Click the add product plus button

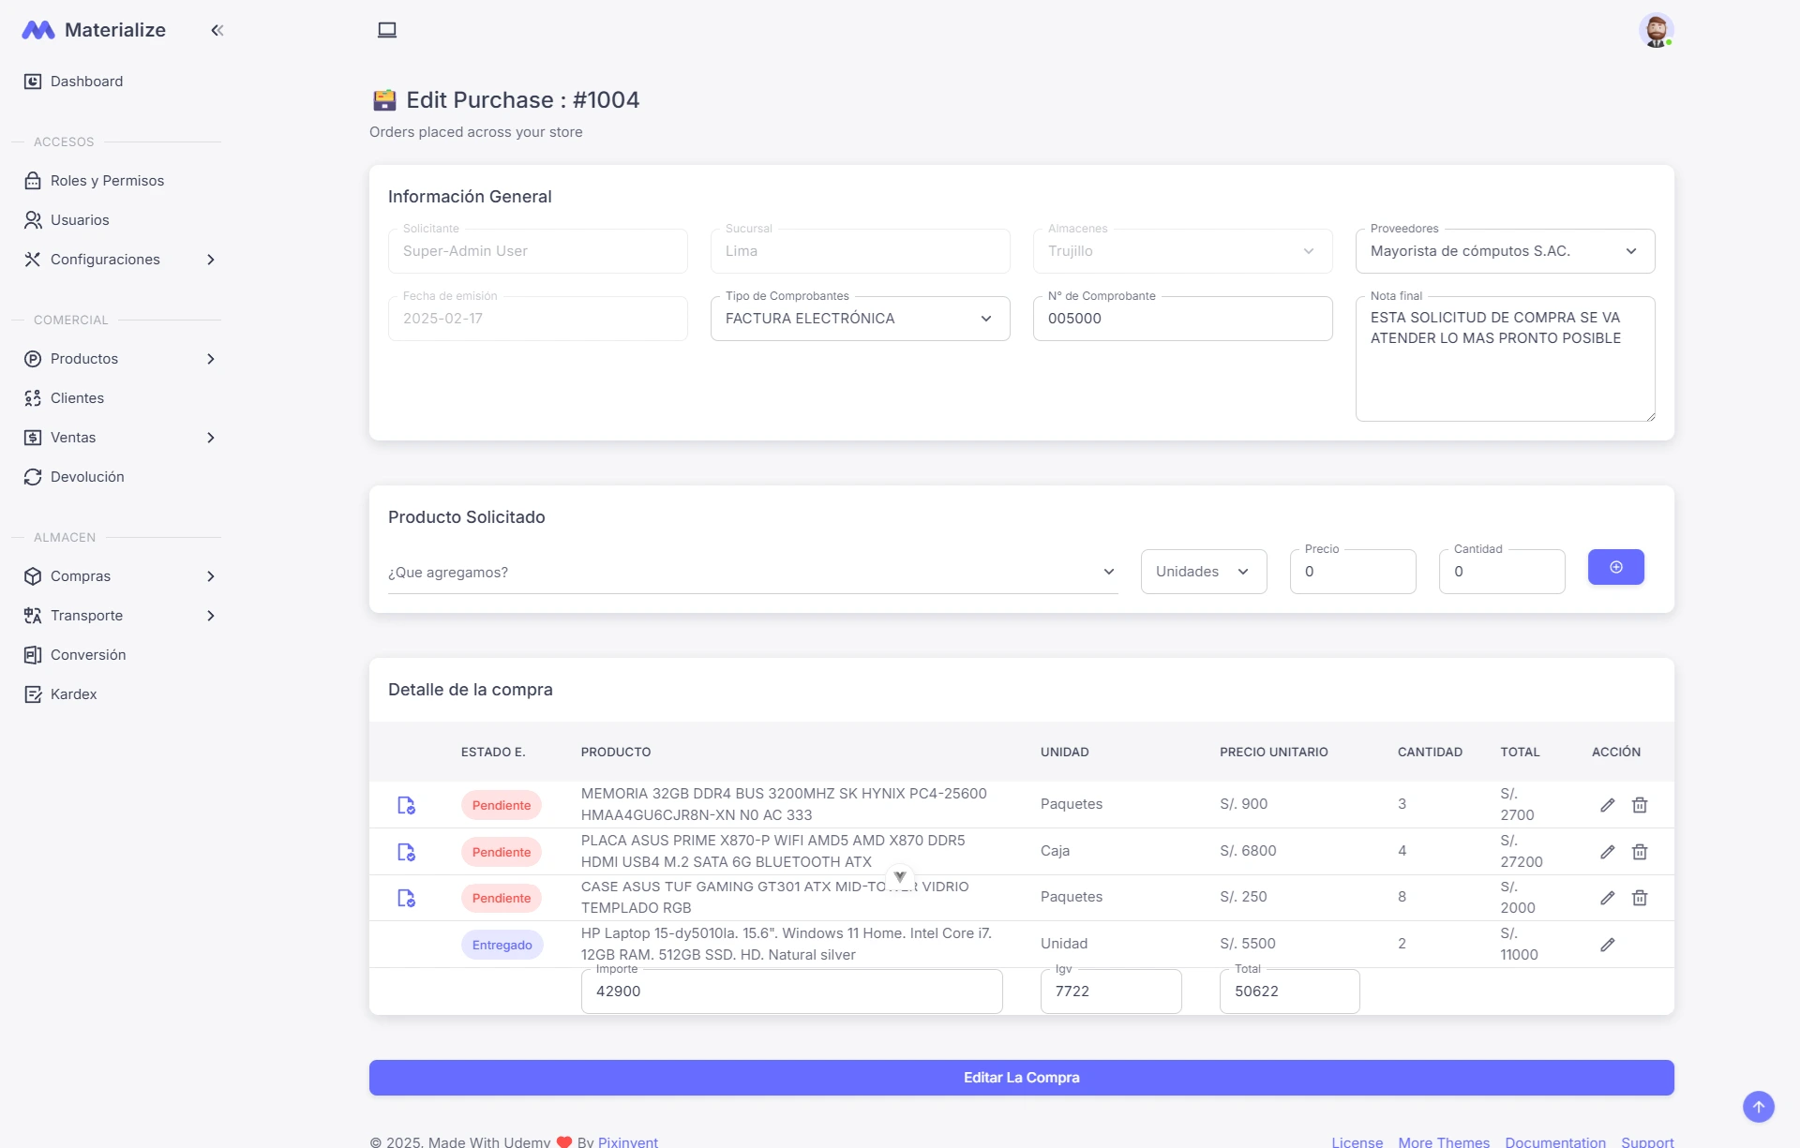1615,567
